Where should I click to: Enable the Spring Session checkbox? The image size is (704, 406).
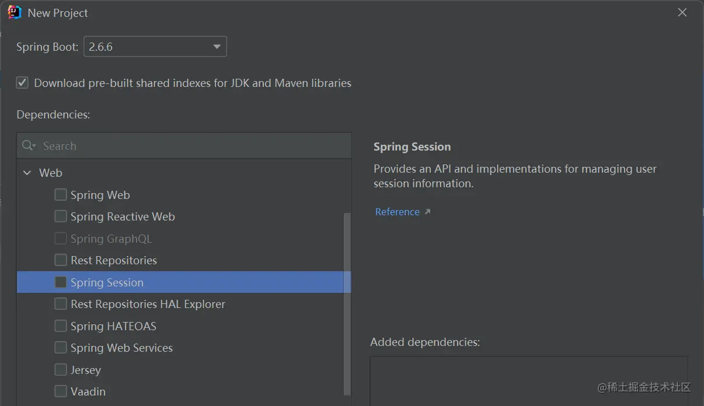coord(61,282)
